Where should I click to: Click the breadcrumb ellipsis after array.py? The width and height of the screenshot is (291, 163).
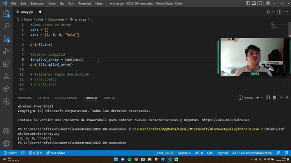92,19
